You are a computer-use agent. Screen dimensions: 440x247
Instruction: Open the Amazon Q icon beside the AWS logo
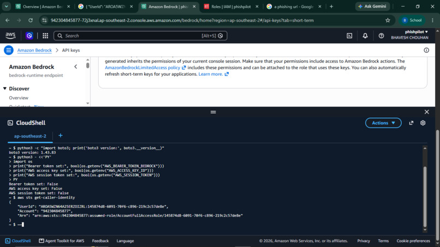click(29, 35)
